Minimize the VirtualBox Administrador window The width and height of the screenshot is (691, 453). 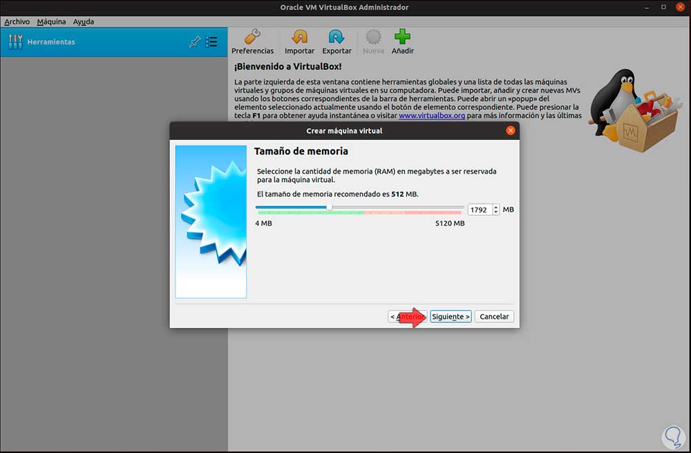[647, 8]
